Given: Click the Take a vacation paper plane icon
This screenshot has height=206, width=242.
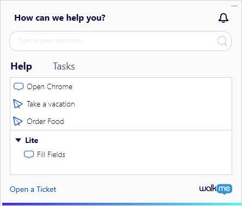Looking at the screenshot, I should pyautogui.click(x=18, y=104).
